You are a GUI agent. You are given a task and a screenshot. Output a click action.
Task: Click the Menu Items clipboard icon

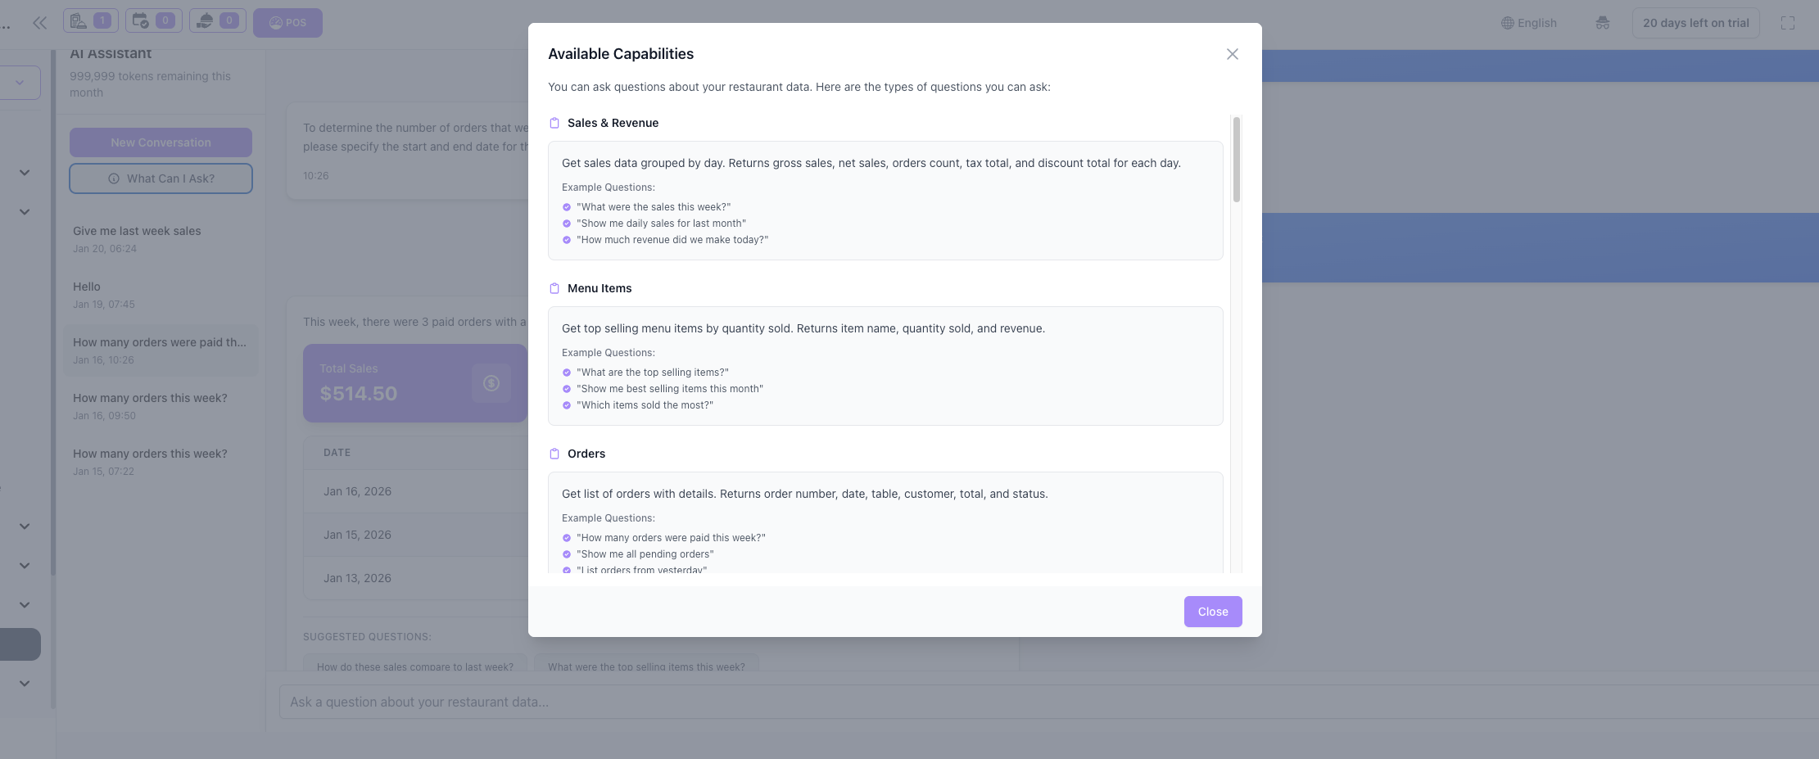point(554,288)
